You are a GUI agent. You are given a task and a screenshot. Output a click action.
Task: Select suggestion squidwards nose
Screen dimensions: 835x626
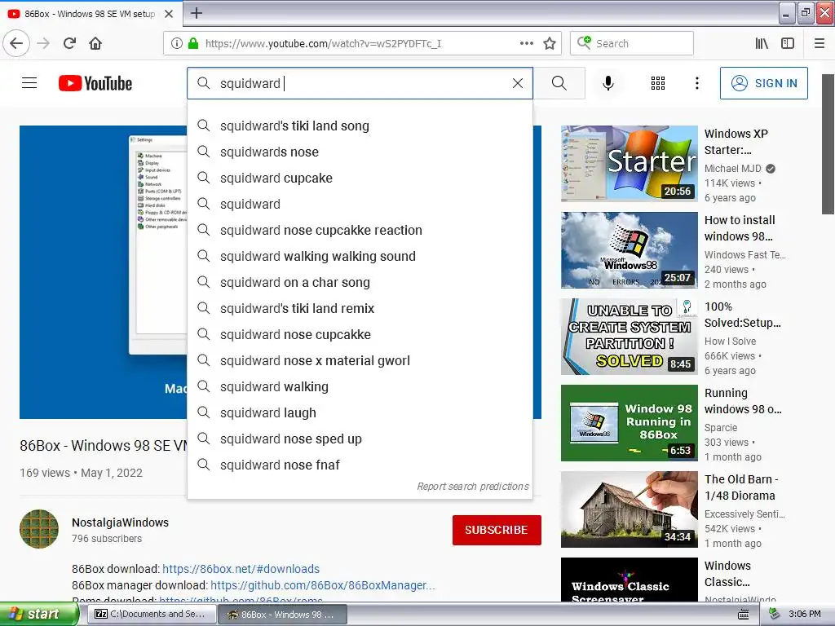click(x=360, y=152)
